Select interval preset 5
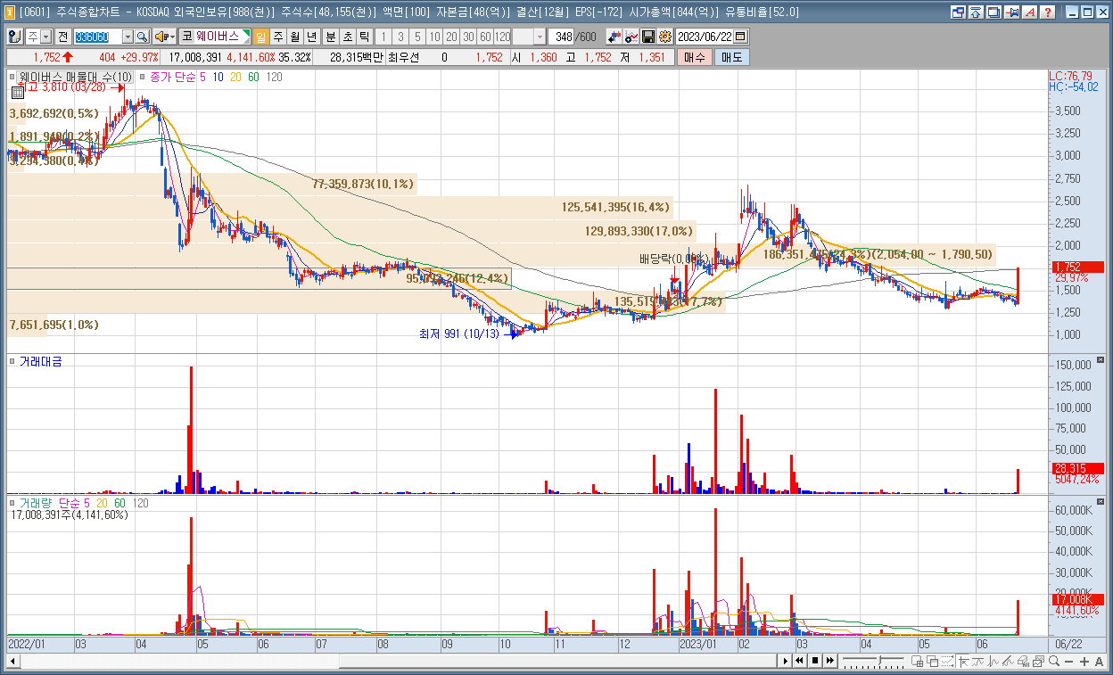Image resolution: width=1113 pixels, height=675 pixels. click(417, 37)
